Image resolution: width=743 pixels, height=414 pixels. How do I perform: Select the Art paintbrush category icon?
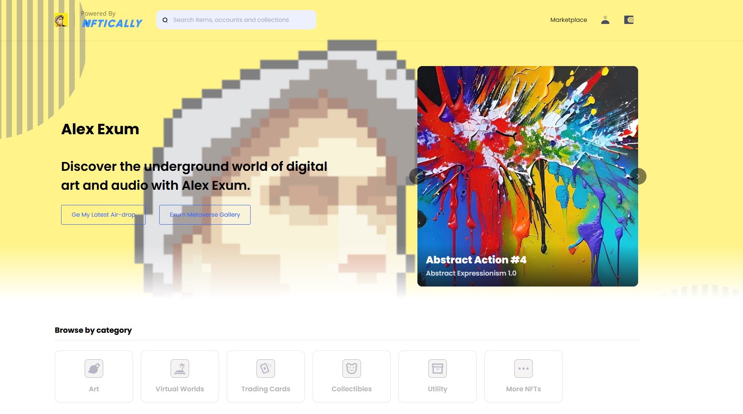94,369
